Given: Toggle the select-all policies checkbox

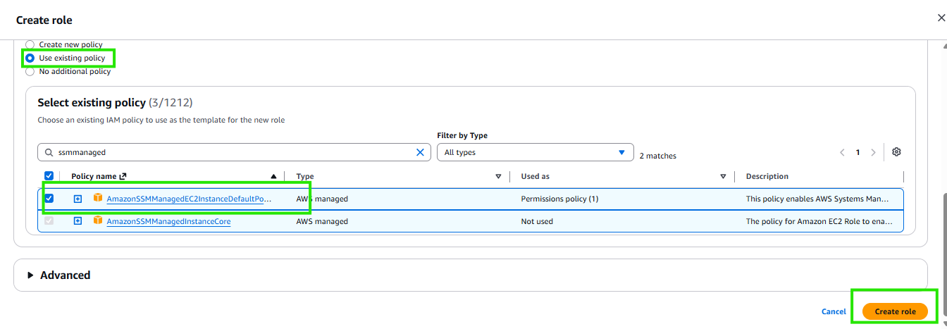Looking at the screenshot, I should (49, 176).
